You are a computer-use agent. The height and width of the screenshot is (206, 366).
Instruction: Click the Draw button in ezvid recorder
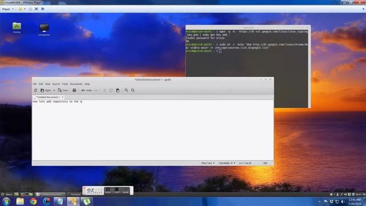(x=126, y=191)
